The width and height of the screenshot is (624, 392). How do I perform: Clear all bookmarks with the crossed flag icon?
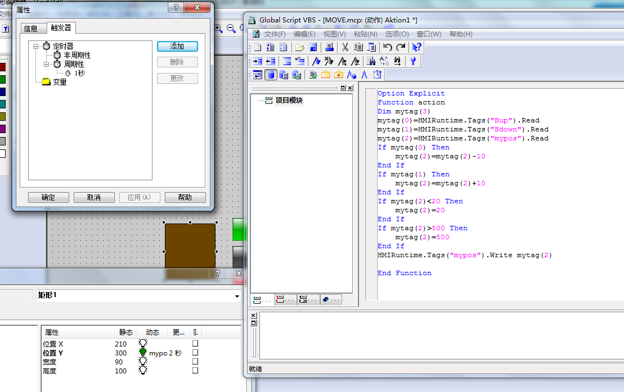329,61
